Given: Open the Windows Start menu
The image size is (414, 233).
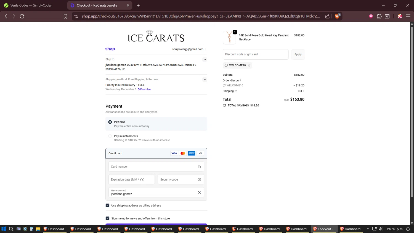Looking at the screenshot, I should [x=4, y=229].
